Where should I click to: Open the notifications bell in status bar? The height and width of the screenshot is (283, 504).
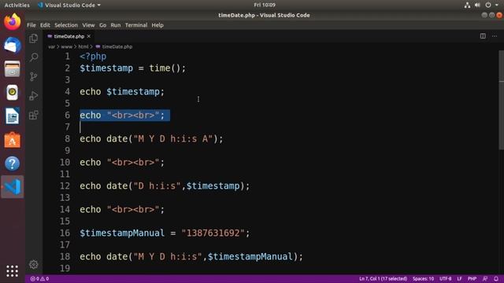pyautogui.click(x=496, y=279)
